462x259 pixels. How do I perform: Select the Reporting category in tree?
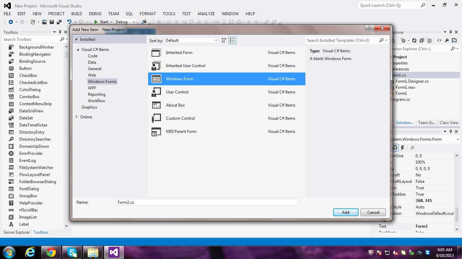(x=97, y=94)
